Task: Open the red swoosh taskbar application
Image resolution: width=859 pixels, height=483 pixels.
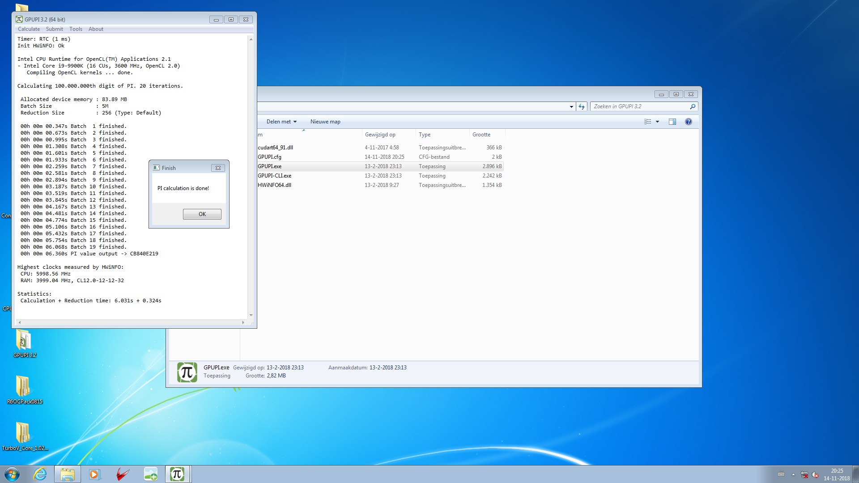Action: click(x=122, y=474)
